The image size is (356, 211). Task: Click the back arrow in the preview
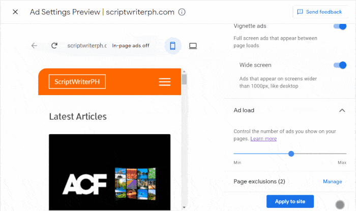click(x=34, y=46)
